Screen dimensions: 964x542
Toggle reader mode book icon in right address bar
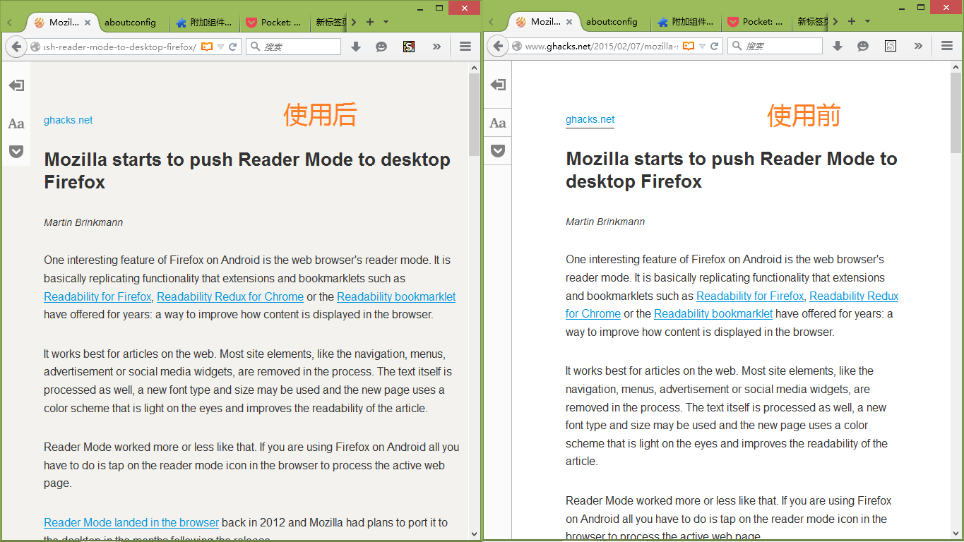pyautogui.click(x=689, y=47)
